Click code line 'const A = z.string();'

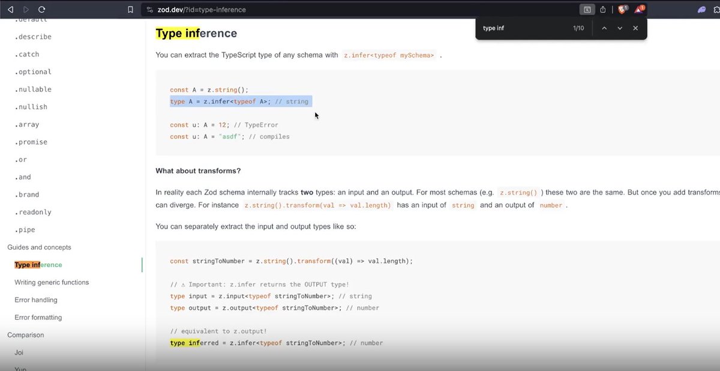[x=209, y=90]
